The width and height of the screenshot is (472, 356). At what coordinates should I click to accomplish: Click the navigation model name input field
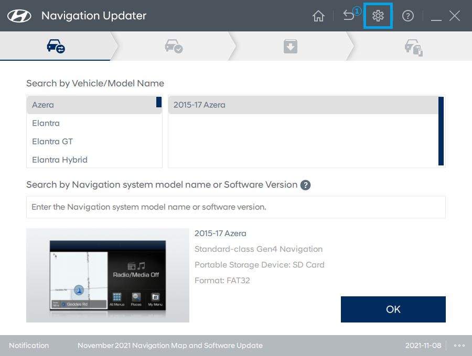coord(236,207)
